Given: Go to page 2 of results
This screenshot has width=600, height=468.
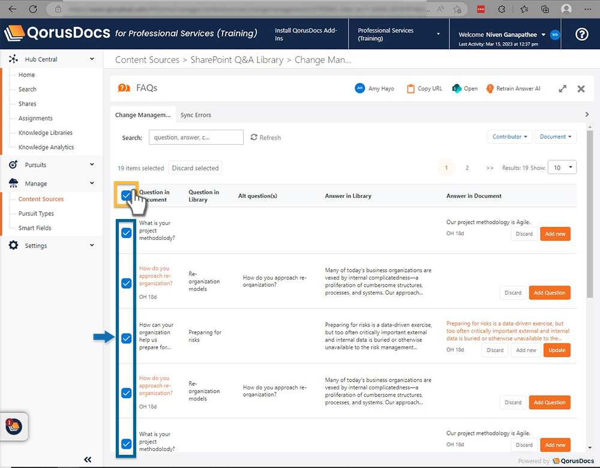Looking at the screenshot, I should pyautogui.click(x=467, y=167).
